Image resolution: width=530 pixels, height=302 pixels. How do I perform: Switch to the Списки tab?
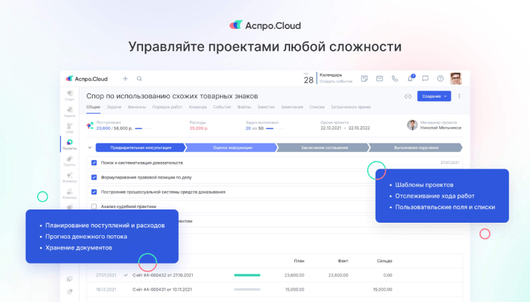[x=317, y=107]
